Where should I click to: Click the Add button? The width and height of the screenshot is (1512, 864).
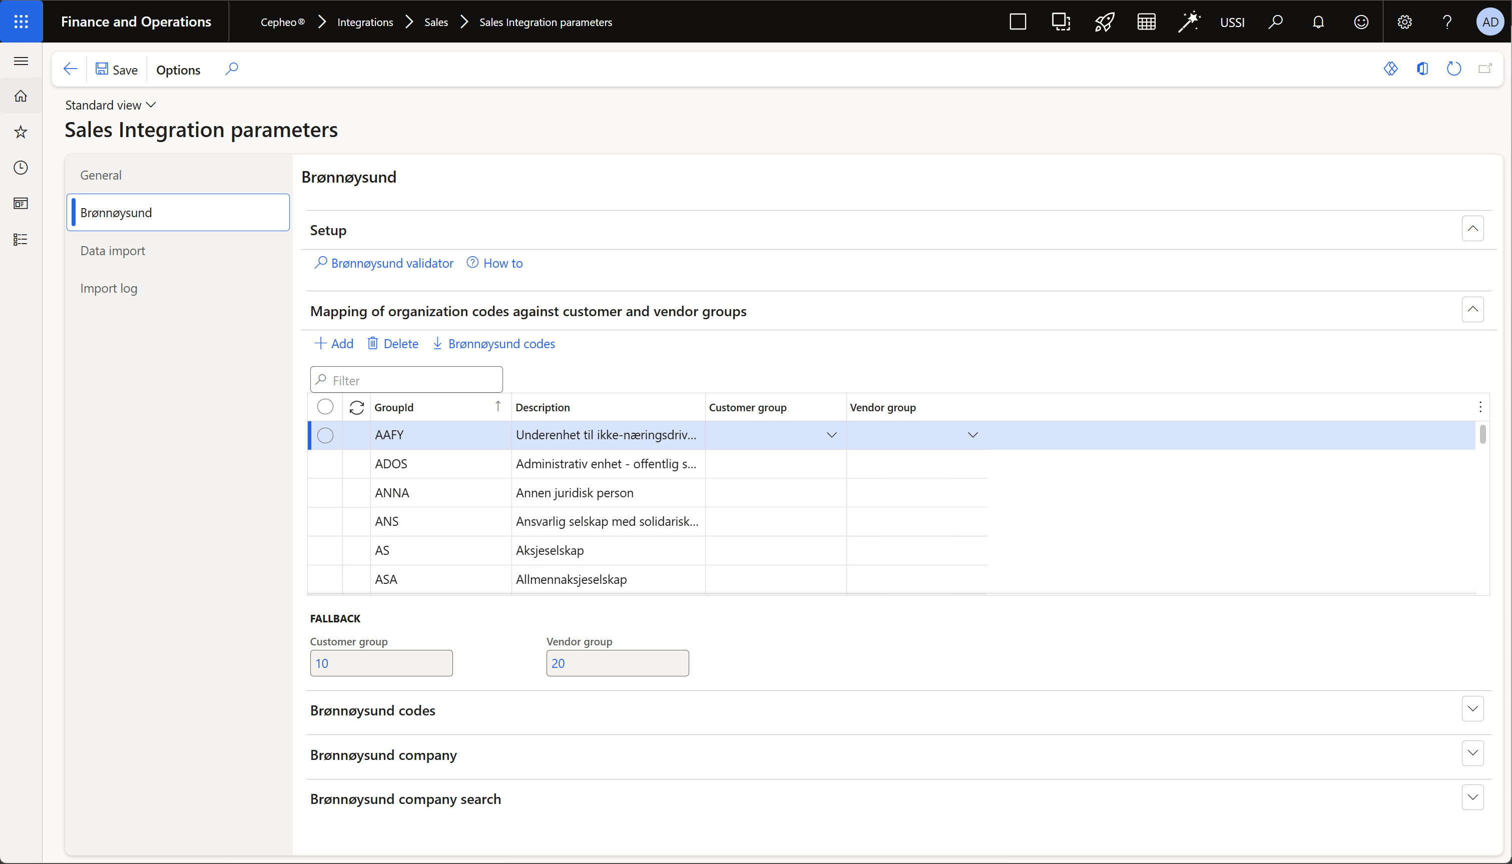pyautogui.click(x=334, y=344)
